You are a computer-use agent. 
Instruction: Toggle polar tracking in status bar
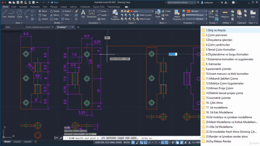tap(149, 142)
